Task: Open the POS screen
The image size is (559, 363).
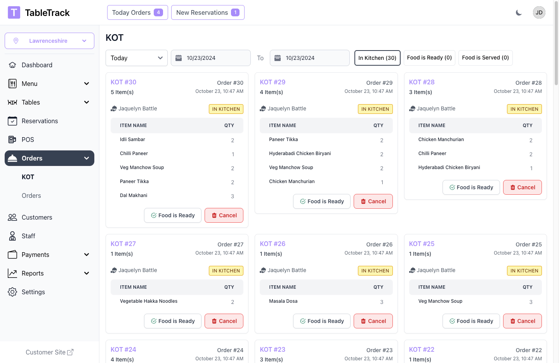Action: 28,140
